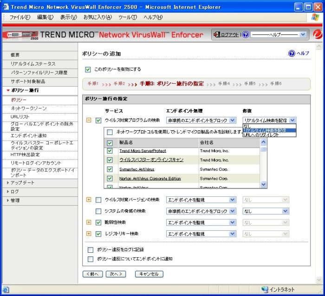
Task: Uncheck ウイルス対策プログラムの検索 service checkbox
Action: pyautogui.click(x=98, y=120)
